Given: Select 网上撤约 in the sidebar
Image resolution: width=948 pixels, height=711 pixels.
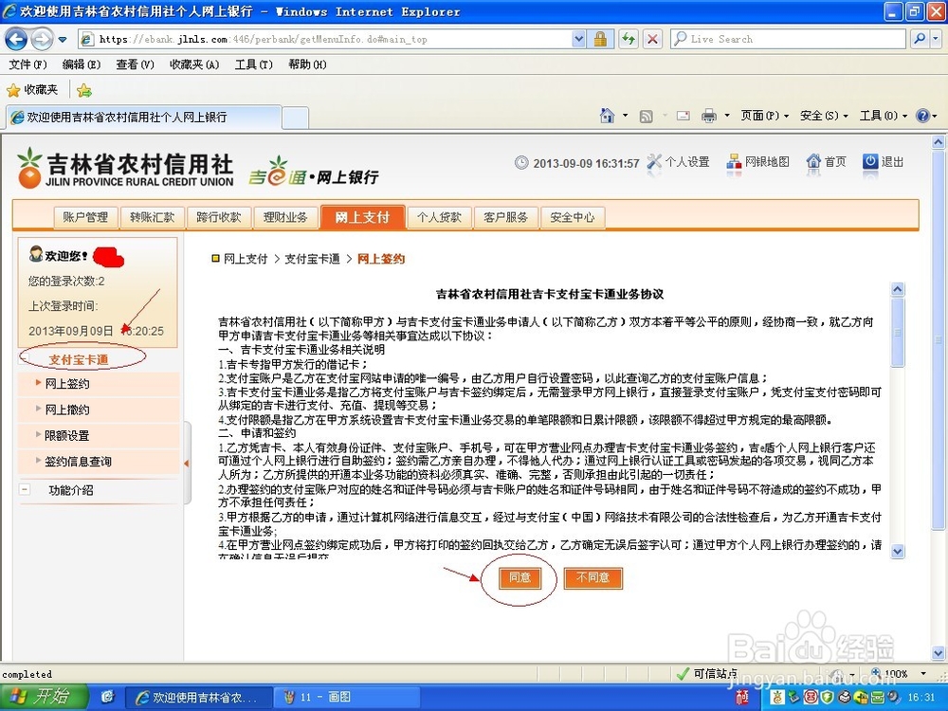Looking at the screenshot, I should [67, 410].
